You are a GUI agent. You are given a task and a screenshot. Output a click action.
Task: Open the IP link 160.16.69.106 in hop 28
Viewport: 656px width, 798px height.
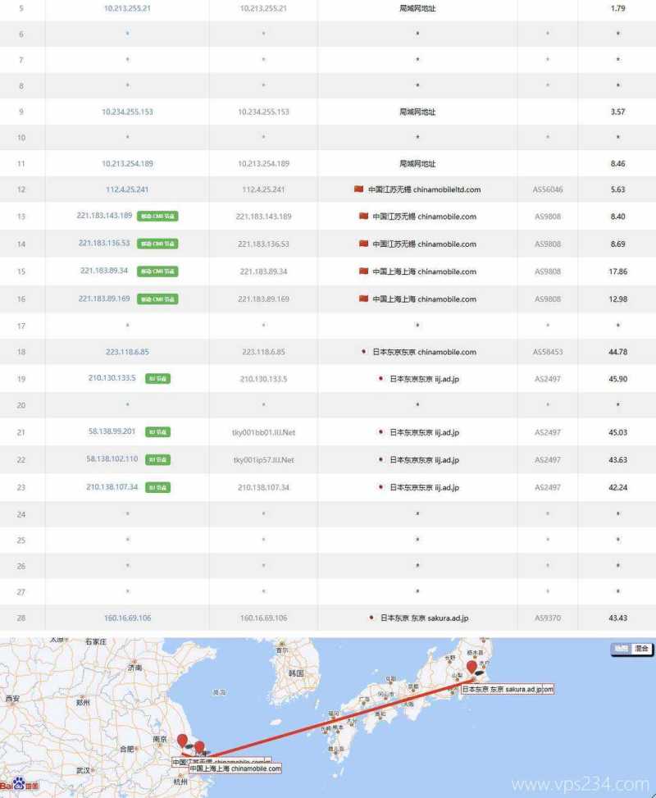coord(127,618)
